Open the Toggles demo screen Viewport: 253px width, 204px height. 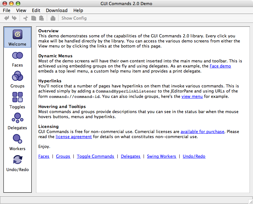point(17,97)
